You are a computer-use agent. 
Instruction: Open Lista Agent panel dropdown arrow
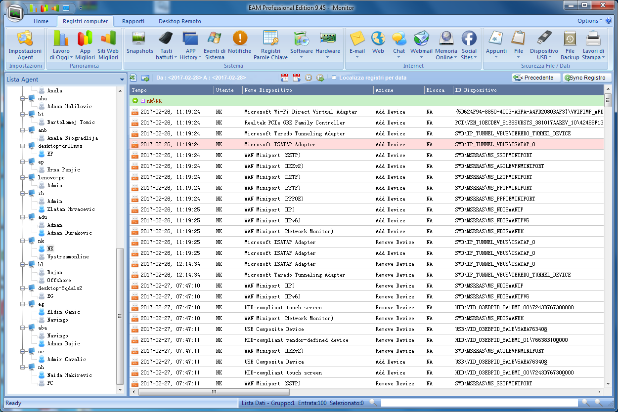[122, 80]
